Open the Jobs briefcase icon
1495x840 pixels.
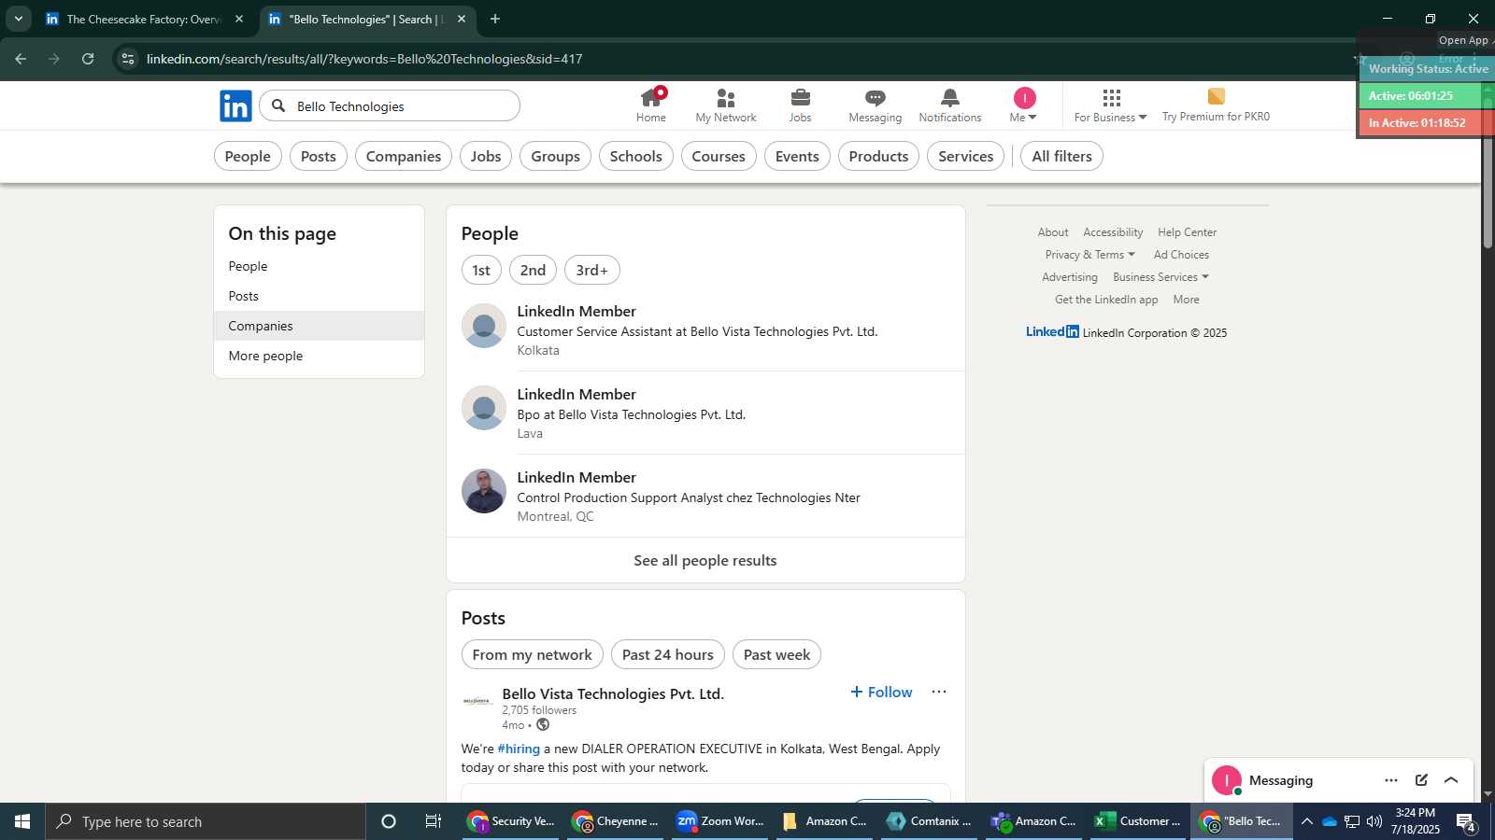click(801, 98)
